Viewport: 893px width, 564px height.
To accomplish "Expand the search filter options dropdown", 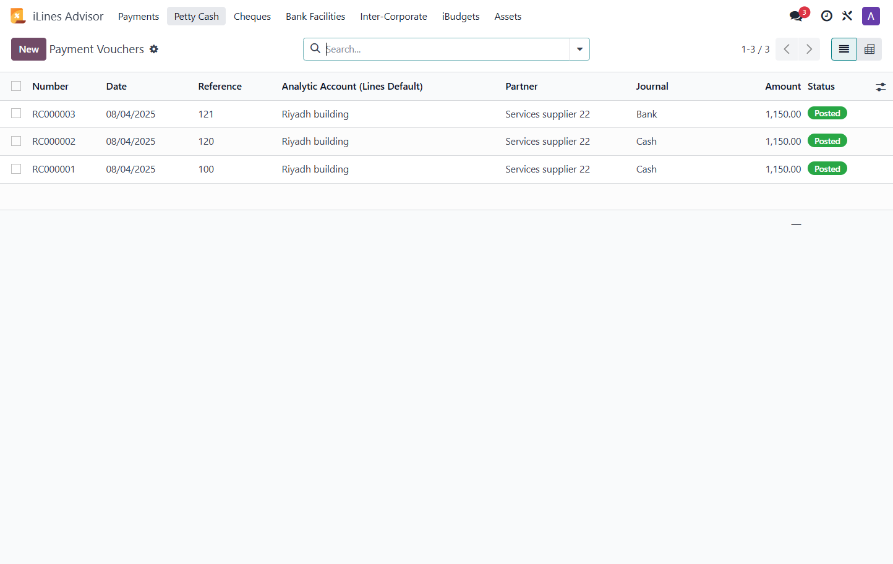I will click(579, 49).
